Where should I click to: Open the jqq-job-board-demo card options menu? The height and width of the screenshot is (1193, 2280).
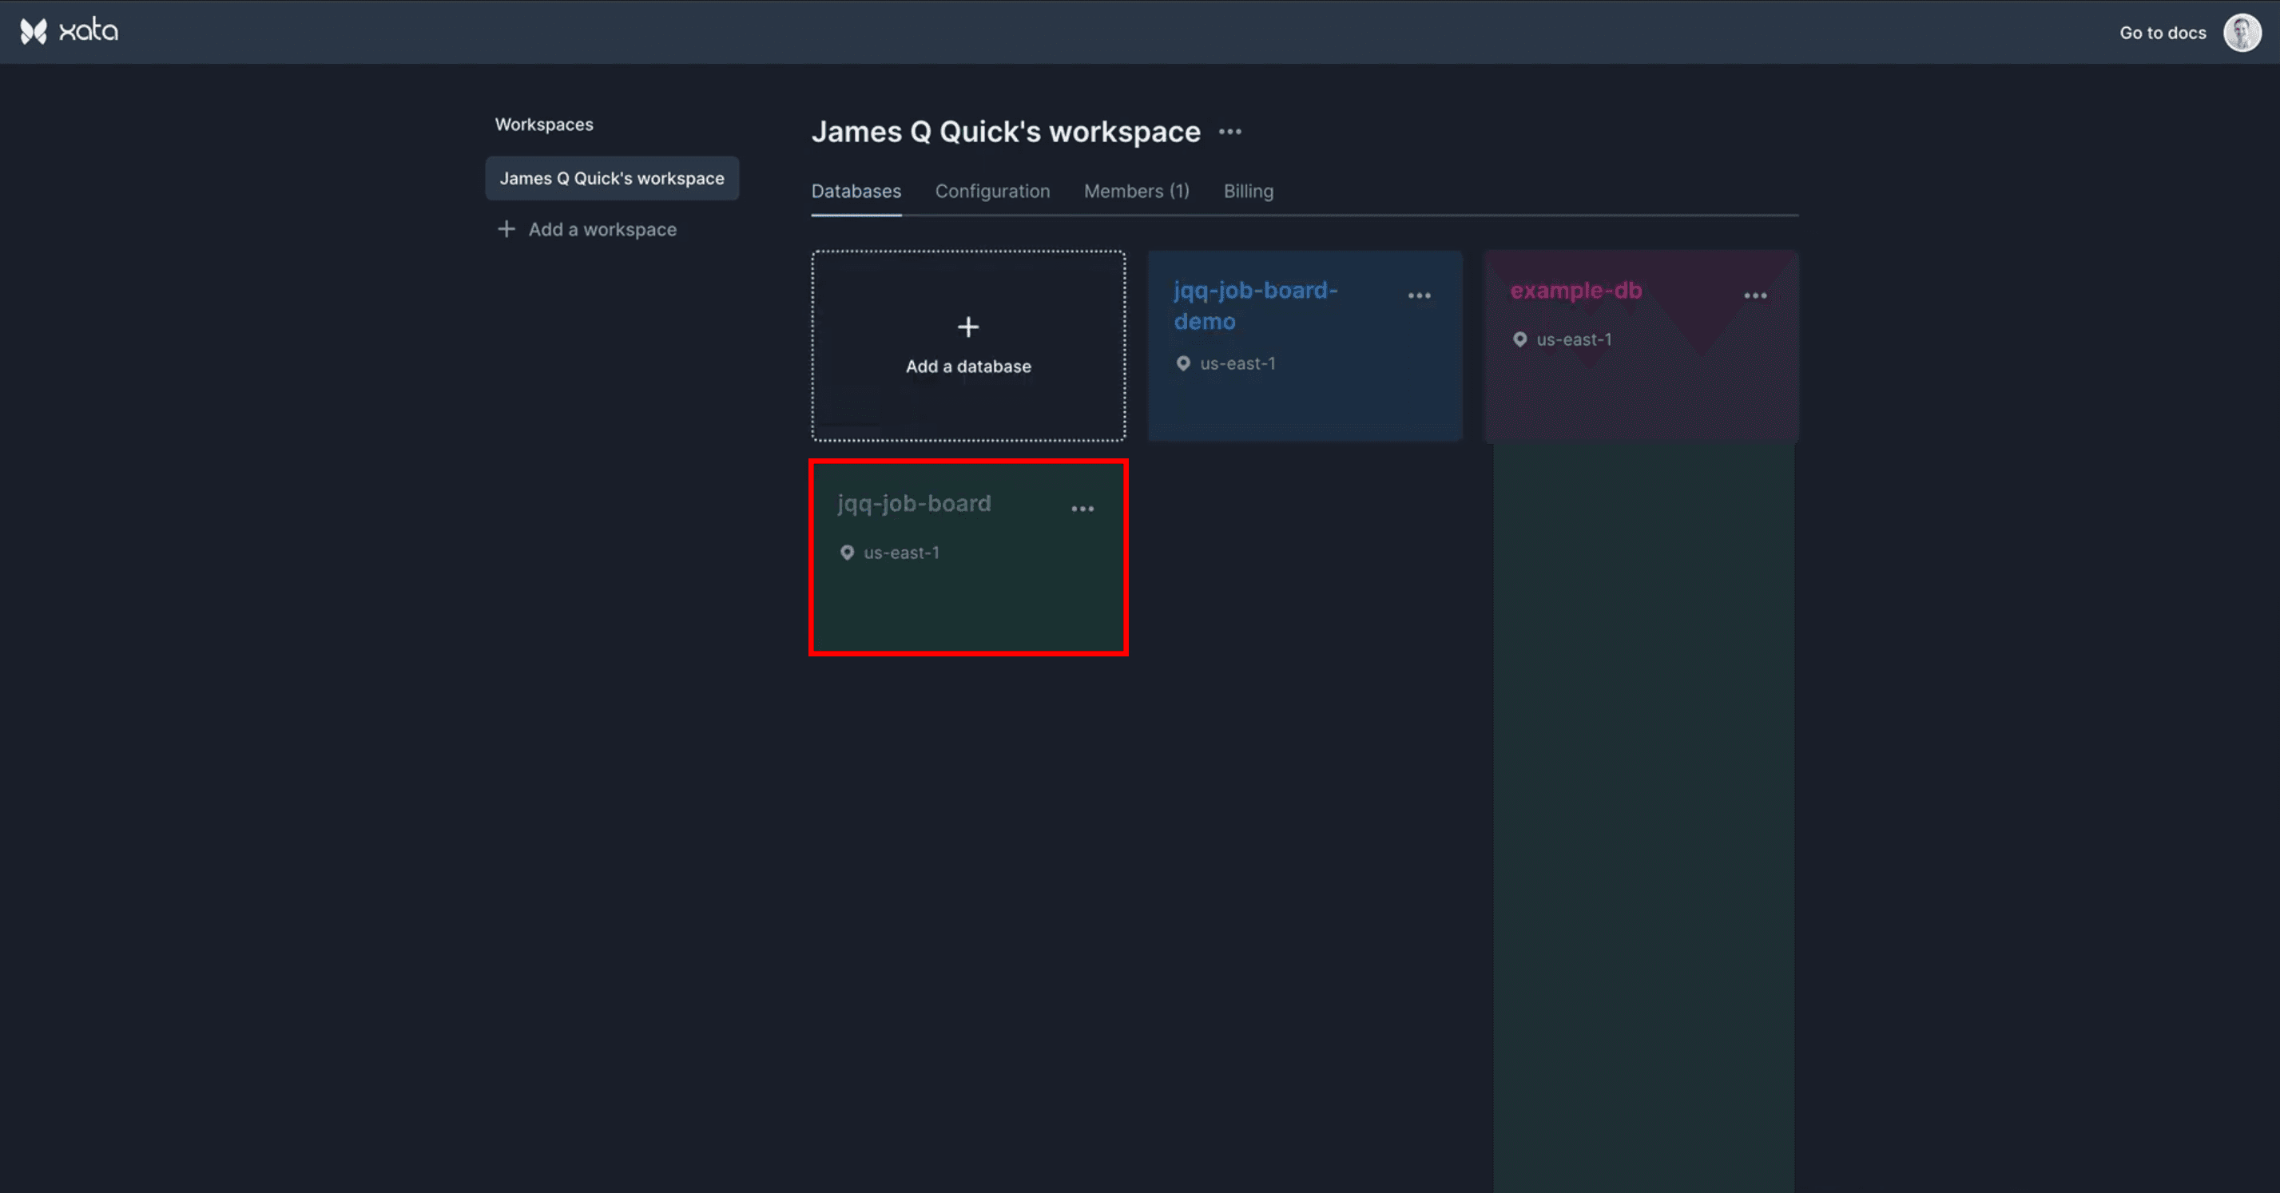click(x=1419, y=295)
